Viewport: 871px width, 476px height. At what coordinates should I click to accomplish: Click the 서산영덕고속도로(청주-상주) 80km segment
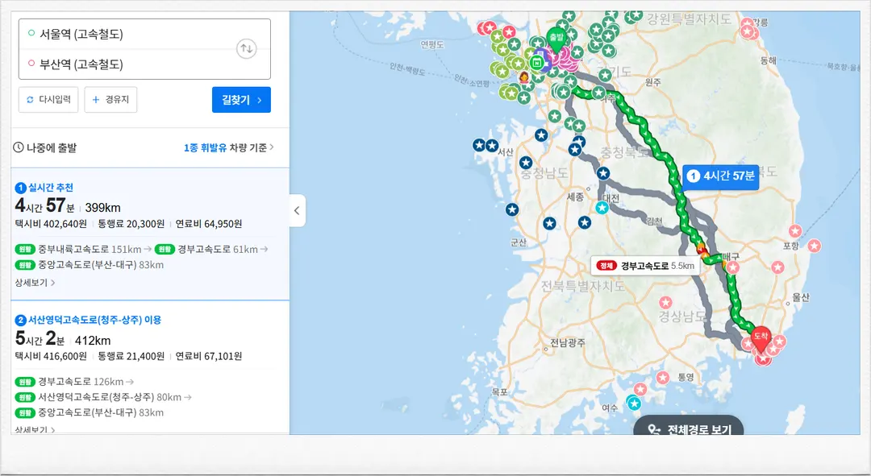coord(103,397)
